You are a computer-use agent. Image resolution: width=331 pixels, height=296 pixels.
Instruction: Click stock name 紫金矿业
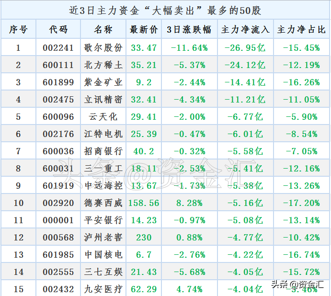coord(103,82)
